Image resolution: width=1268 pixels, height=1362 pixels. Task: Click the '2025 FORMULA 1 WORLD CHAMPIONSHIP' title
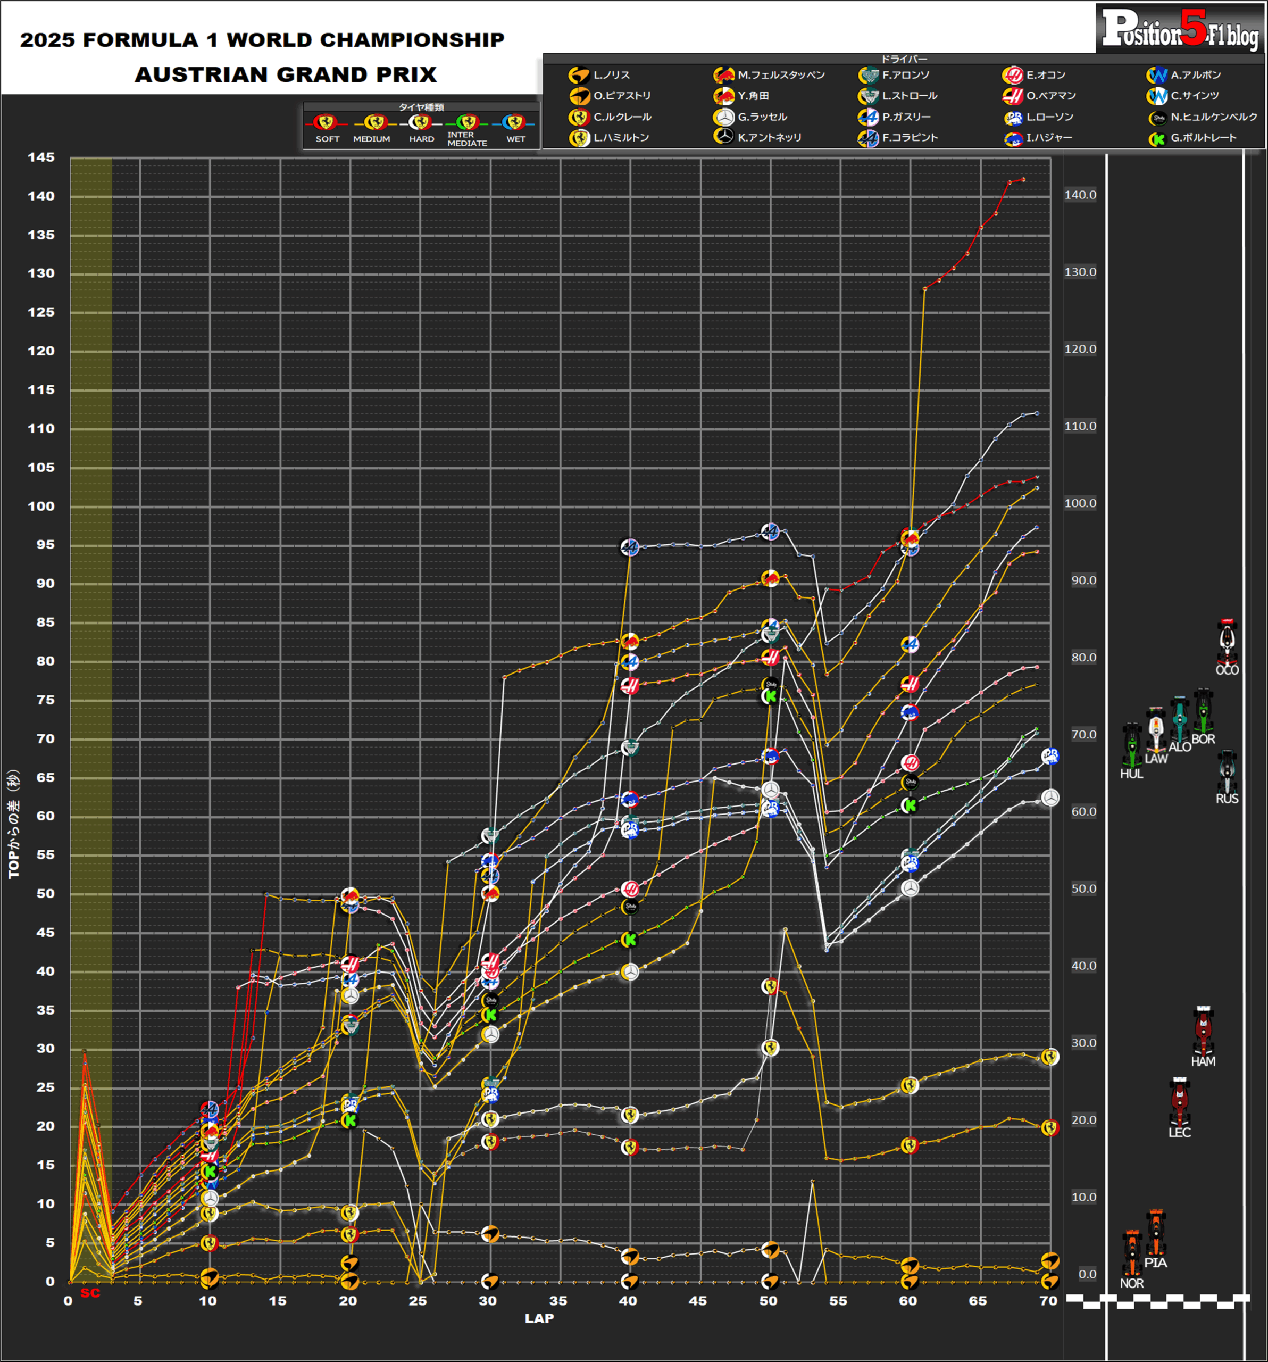(262, 40)
